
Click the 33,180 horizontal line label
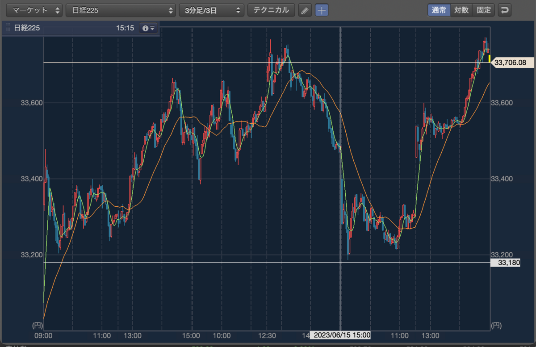(x=506, y=263)
